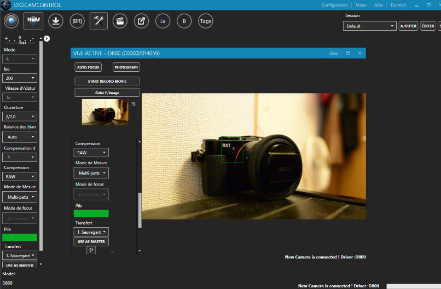The width and height of the screenshot is (441, 289).
Task: Click scroll-down arrow of Vue Active settings
Action: click(140, 251)
